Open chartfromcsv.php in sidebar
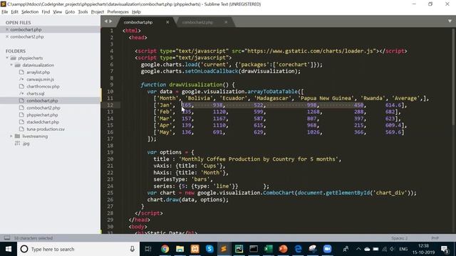 pyautogui.click(x=43, y=87)
